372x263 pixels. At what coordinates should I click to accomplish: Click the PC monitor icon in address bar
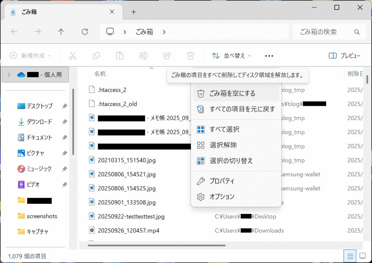(110, 32)
